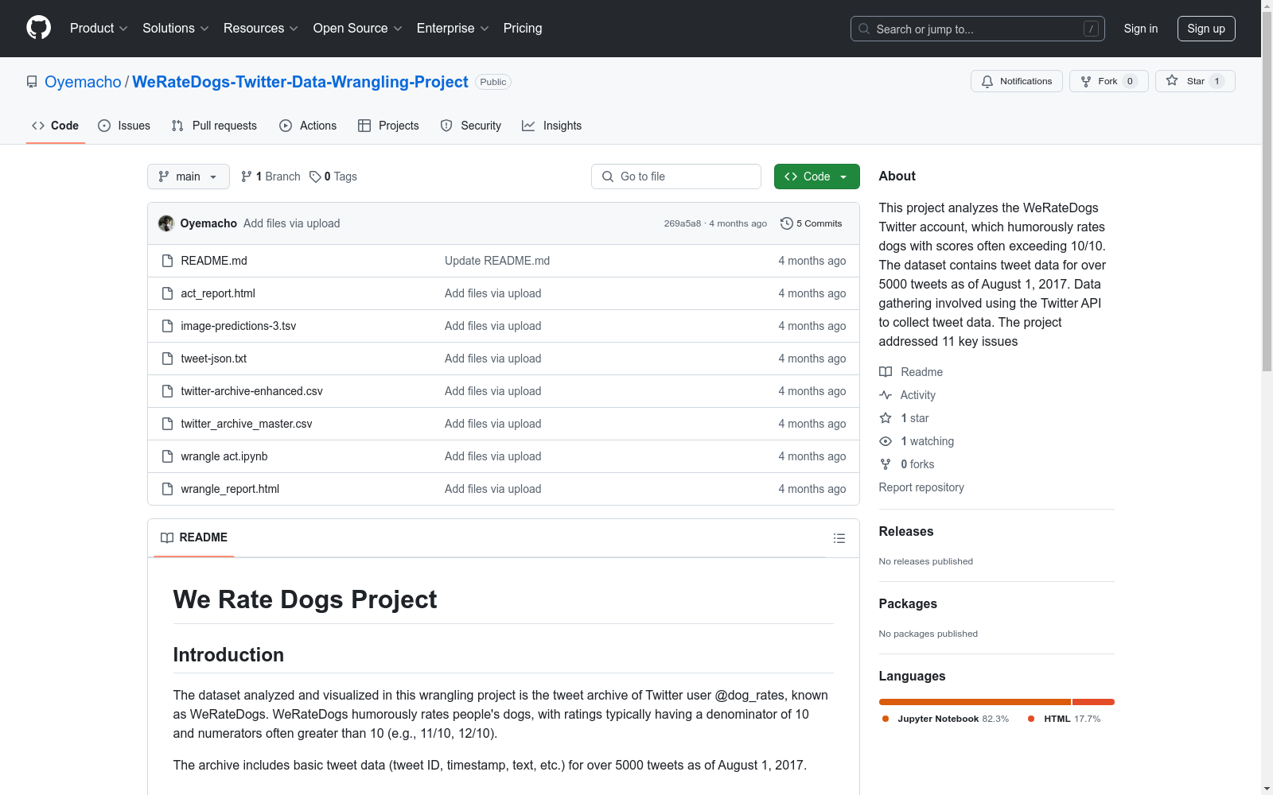Screen dimensions: 1273x795
Task: Switch to the Issues tab
Action: click(124, 126)
